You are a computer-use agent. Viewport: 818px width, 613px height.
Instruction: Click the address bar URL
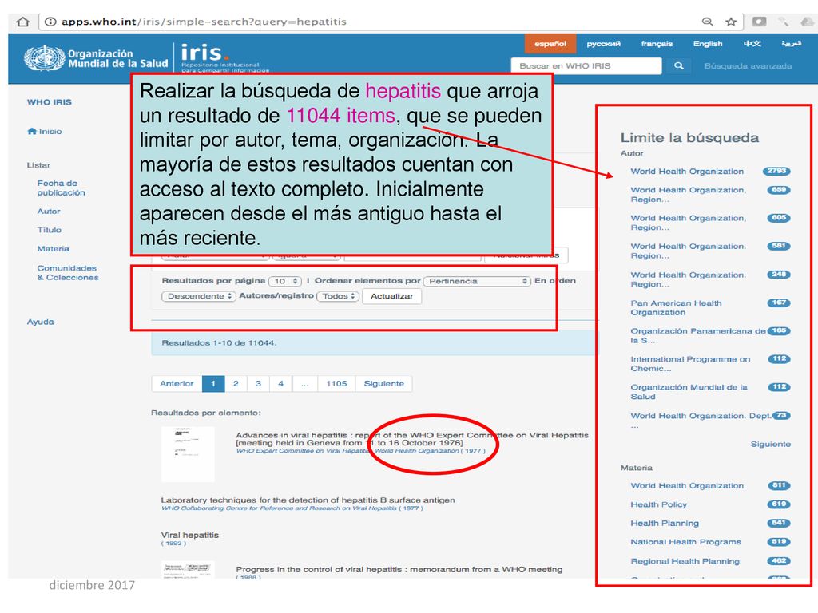(204, 22)
